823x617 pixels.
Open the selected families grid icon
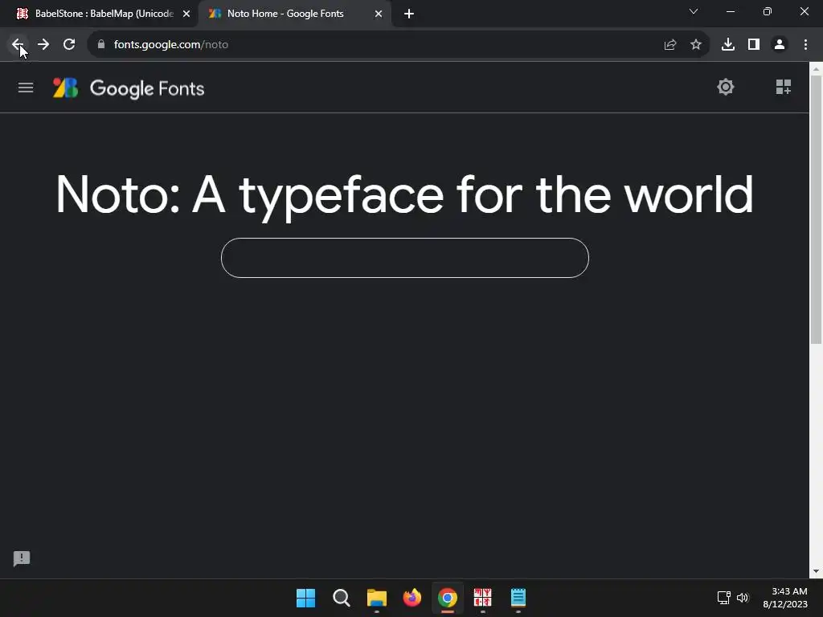(783, 87)
